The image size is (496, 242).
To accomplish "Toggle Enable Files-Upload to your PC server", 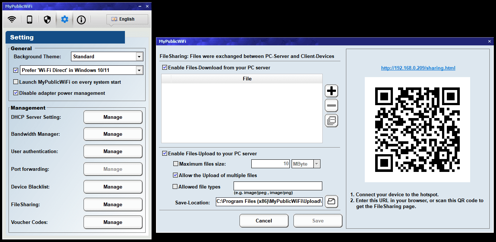I will click(x=164, y=153).
